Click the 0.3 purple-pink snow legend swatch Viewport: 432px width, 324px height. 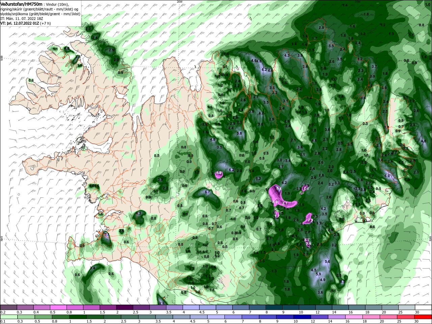pos(25,307)
